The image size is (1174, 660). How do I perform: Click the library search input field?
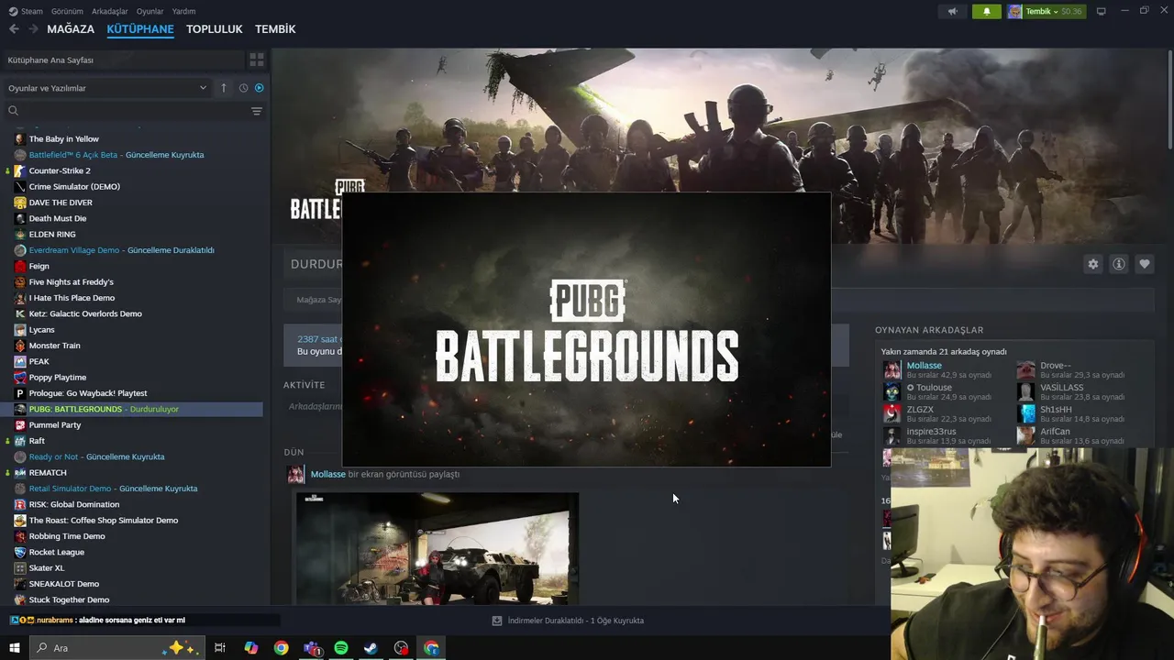133,111
